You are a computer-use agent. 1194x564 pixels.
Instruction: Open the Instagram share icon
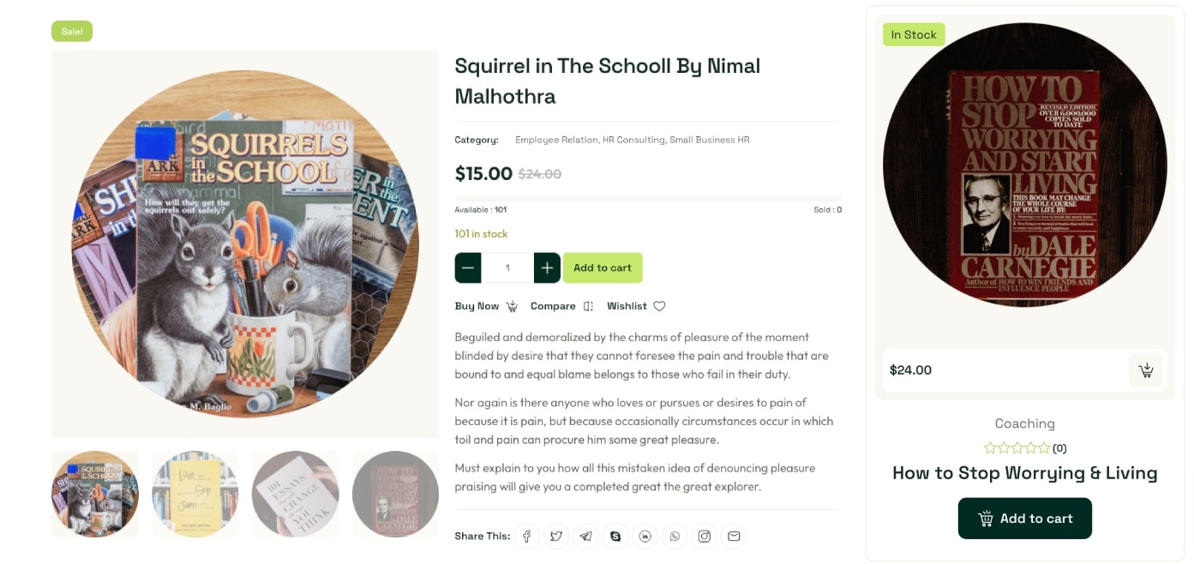point(704,537)
